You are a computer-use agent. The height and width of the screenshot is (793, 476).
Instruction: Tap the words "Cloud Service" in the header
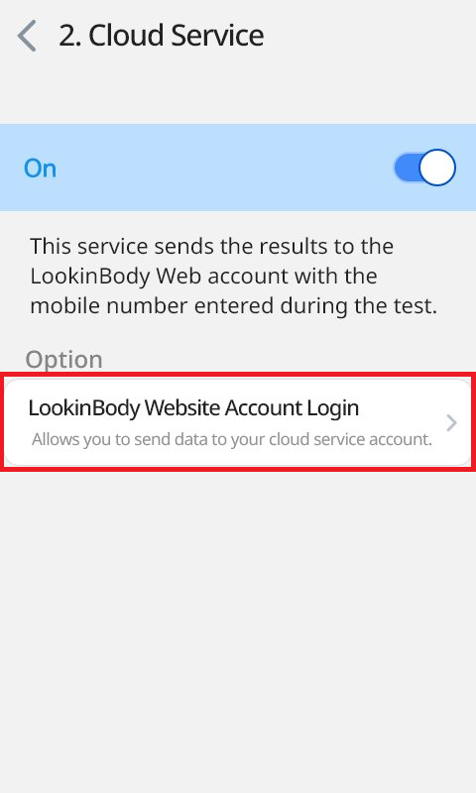coord(177,36)
